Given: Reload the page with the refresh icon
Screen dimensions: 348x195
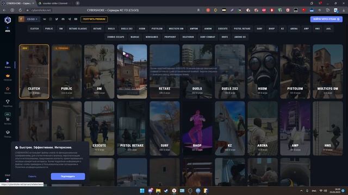Looking at the screenshot, I should (x=20, y=10).
